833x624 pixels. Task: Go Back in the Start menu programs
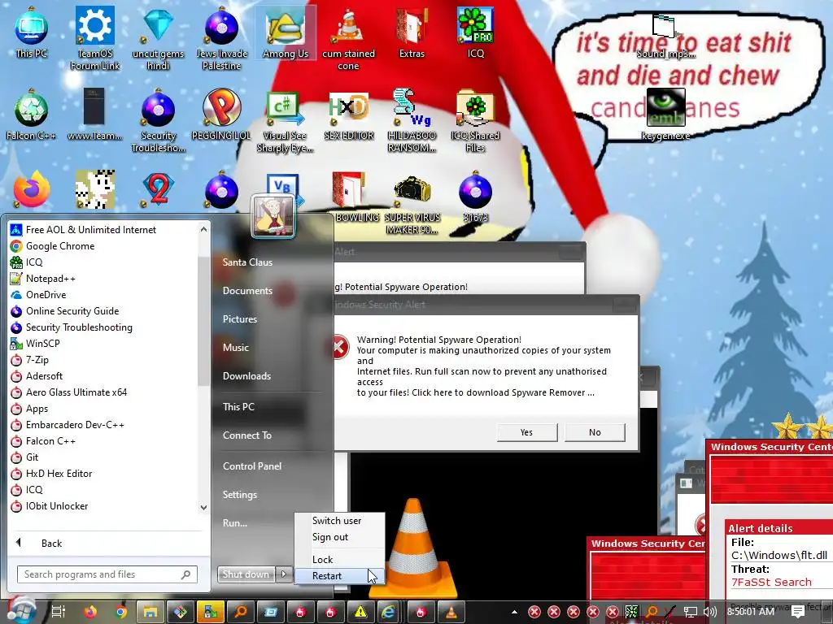[51, 543]
